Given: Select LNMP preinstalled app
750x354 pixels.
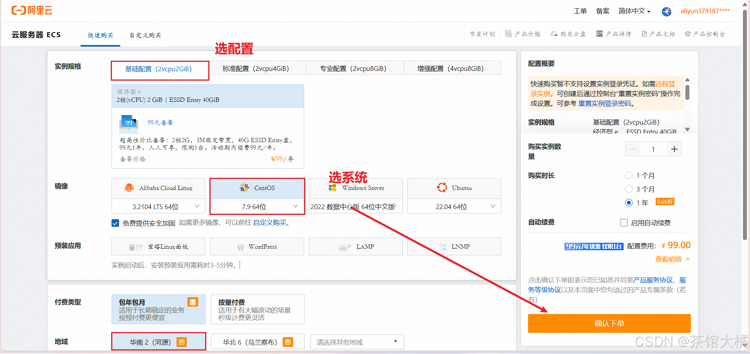Looking at the screenshot, I should coord(454,247).
